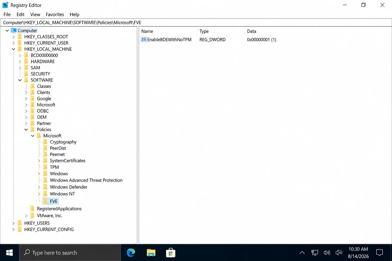
Task: Select the EnableBDEWithNoTPM value name
Action: coord(169,40)
